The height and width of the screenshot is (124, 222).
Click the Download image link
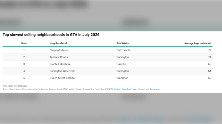tap(130, 89)
